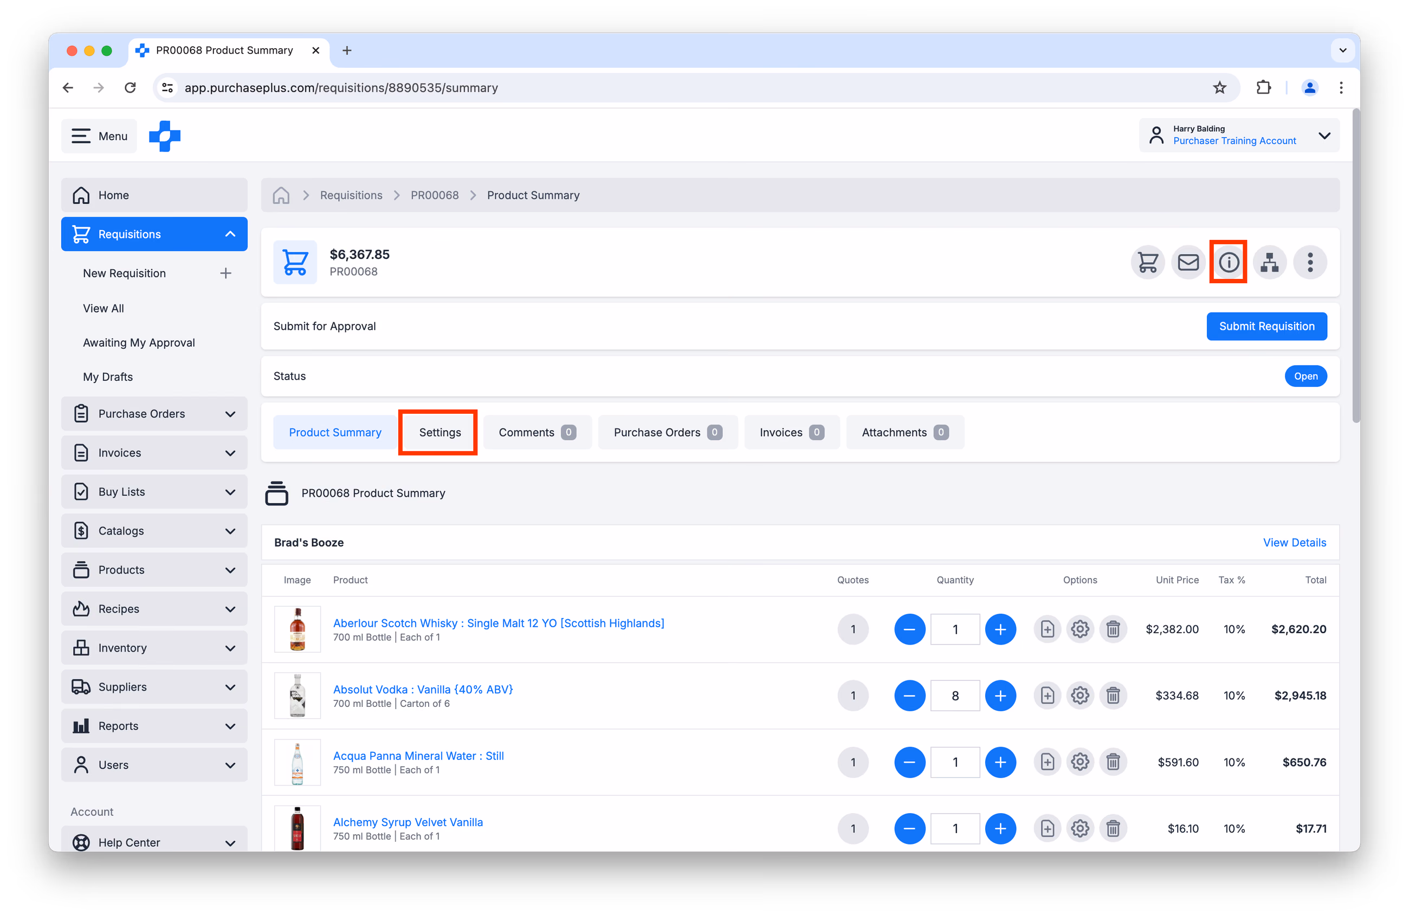Click the Aberlour Scotch Whisky bottle thumbnail
The image size is (1409, 916).
tap(297, 629)
